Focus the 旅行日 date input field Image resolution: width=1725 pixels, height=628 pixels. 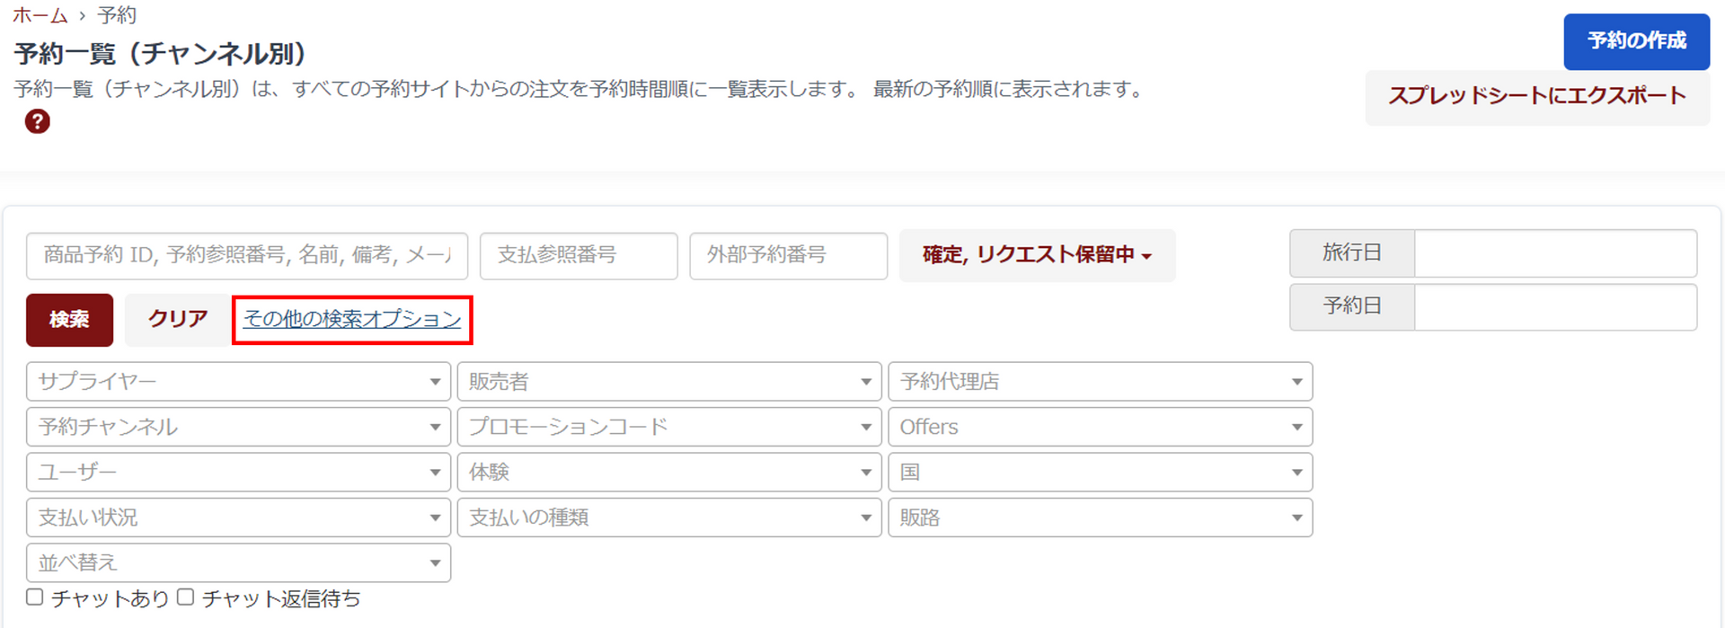(x=1554, y=253)
